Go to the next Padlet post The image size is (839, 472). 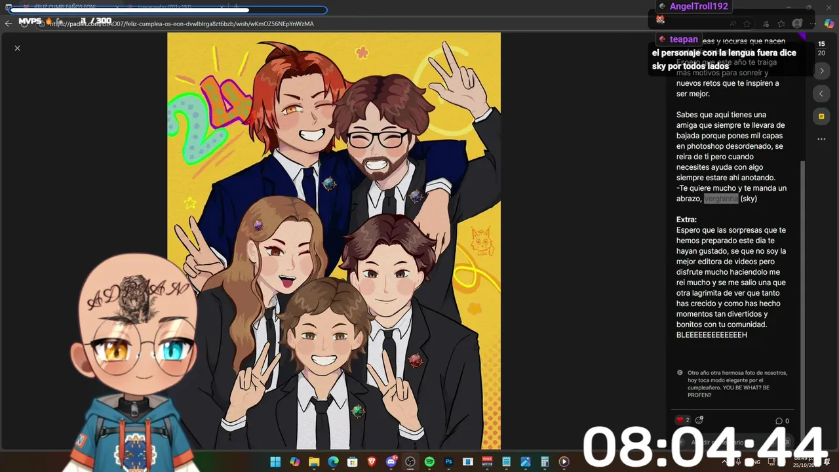click(x=821, y=71)
